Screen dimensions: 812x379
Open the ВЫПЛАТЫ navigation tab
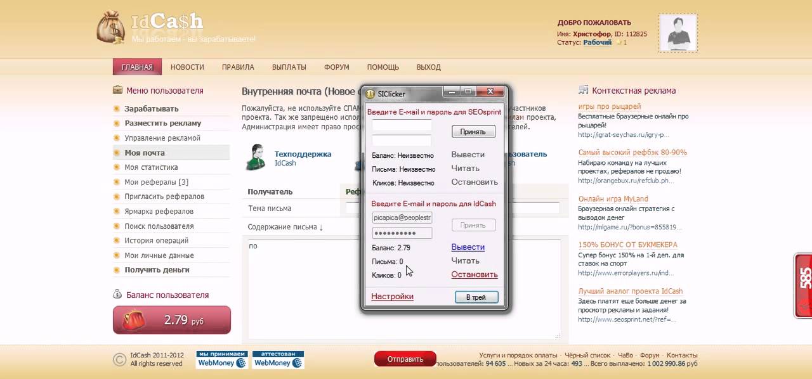pos(289,67)
